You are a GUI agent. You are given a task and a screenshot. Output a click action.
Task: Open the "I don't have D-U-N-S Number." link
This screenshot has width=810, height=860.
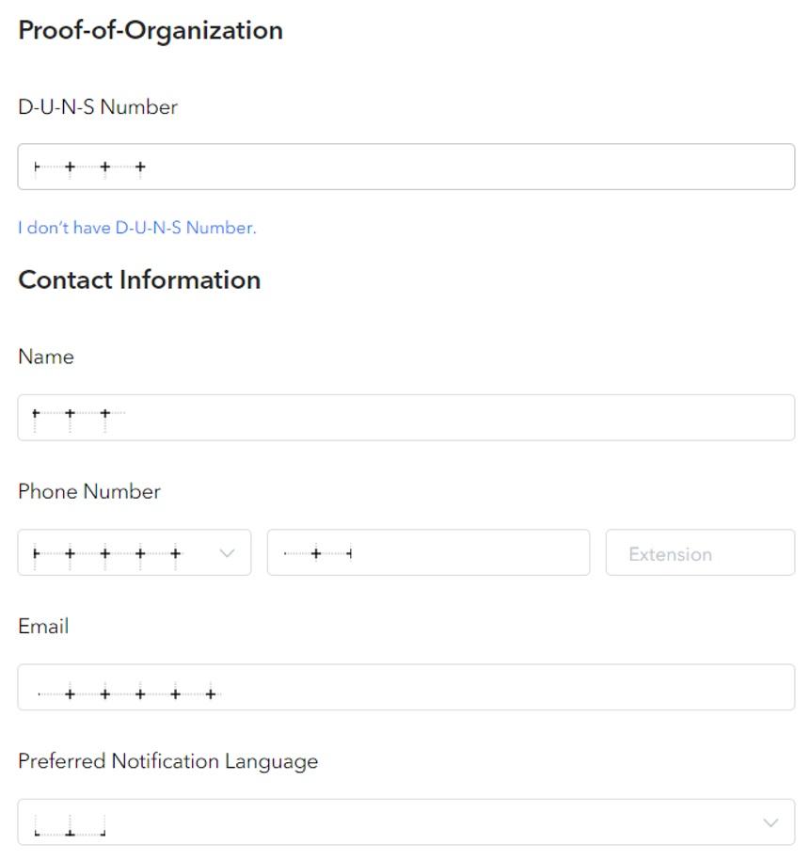tap(137, 228)
